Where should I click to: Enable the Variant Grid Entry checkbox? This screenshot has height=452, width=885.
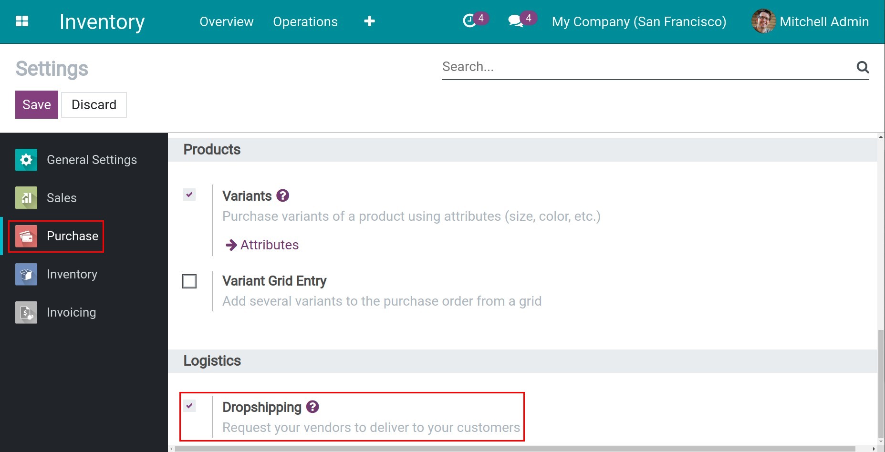[x=189, y=281]
